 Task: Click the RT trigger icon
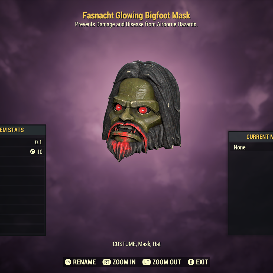[106, 262]
